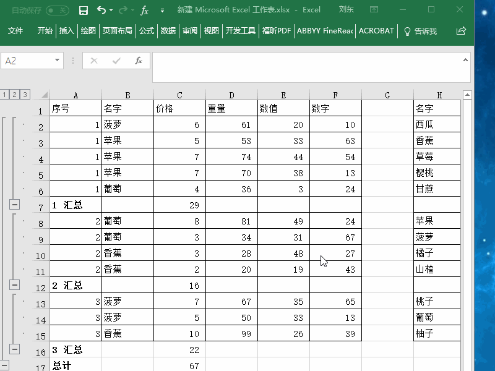Click Insert Function fx button in formula bar
This screenshot has width=495, height=371.
138,61
